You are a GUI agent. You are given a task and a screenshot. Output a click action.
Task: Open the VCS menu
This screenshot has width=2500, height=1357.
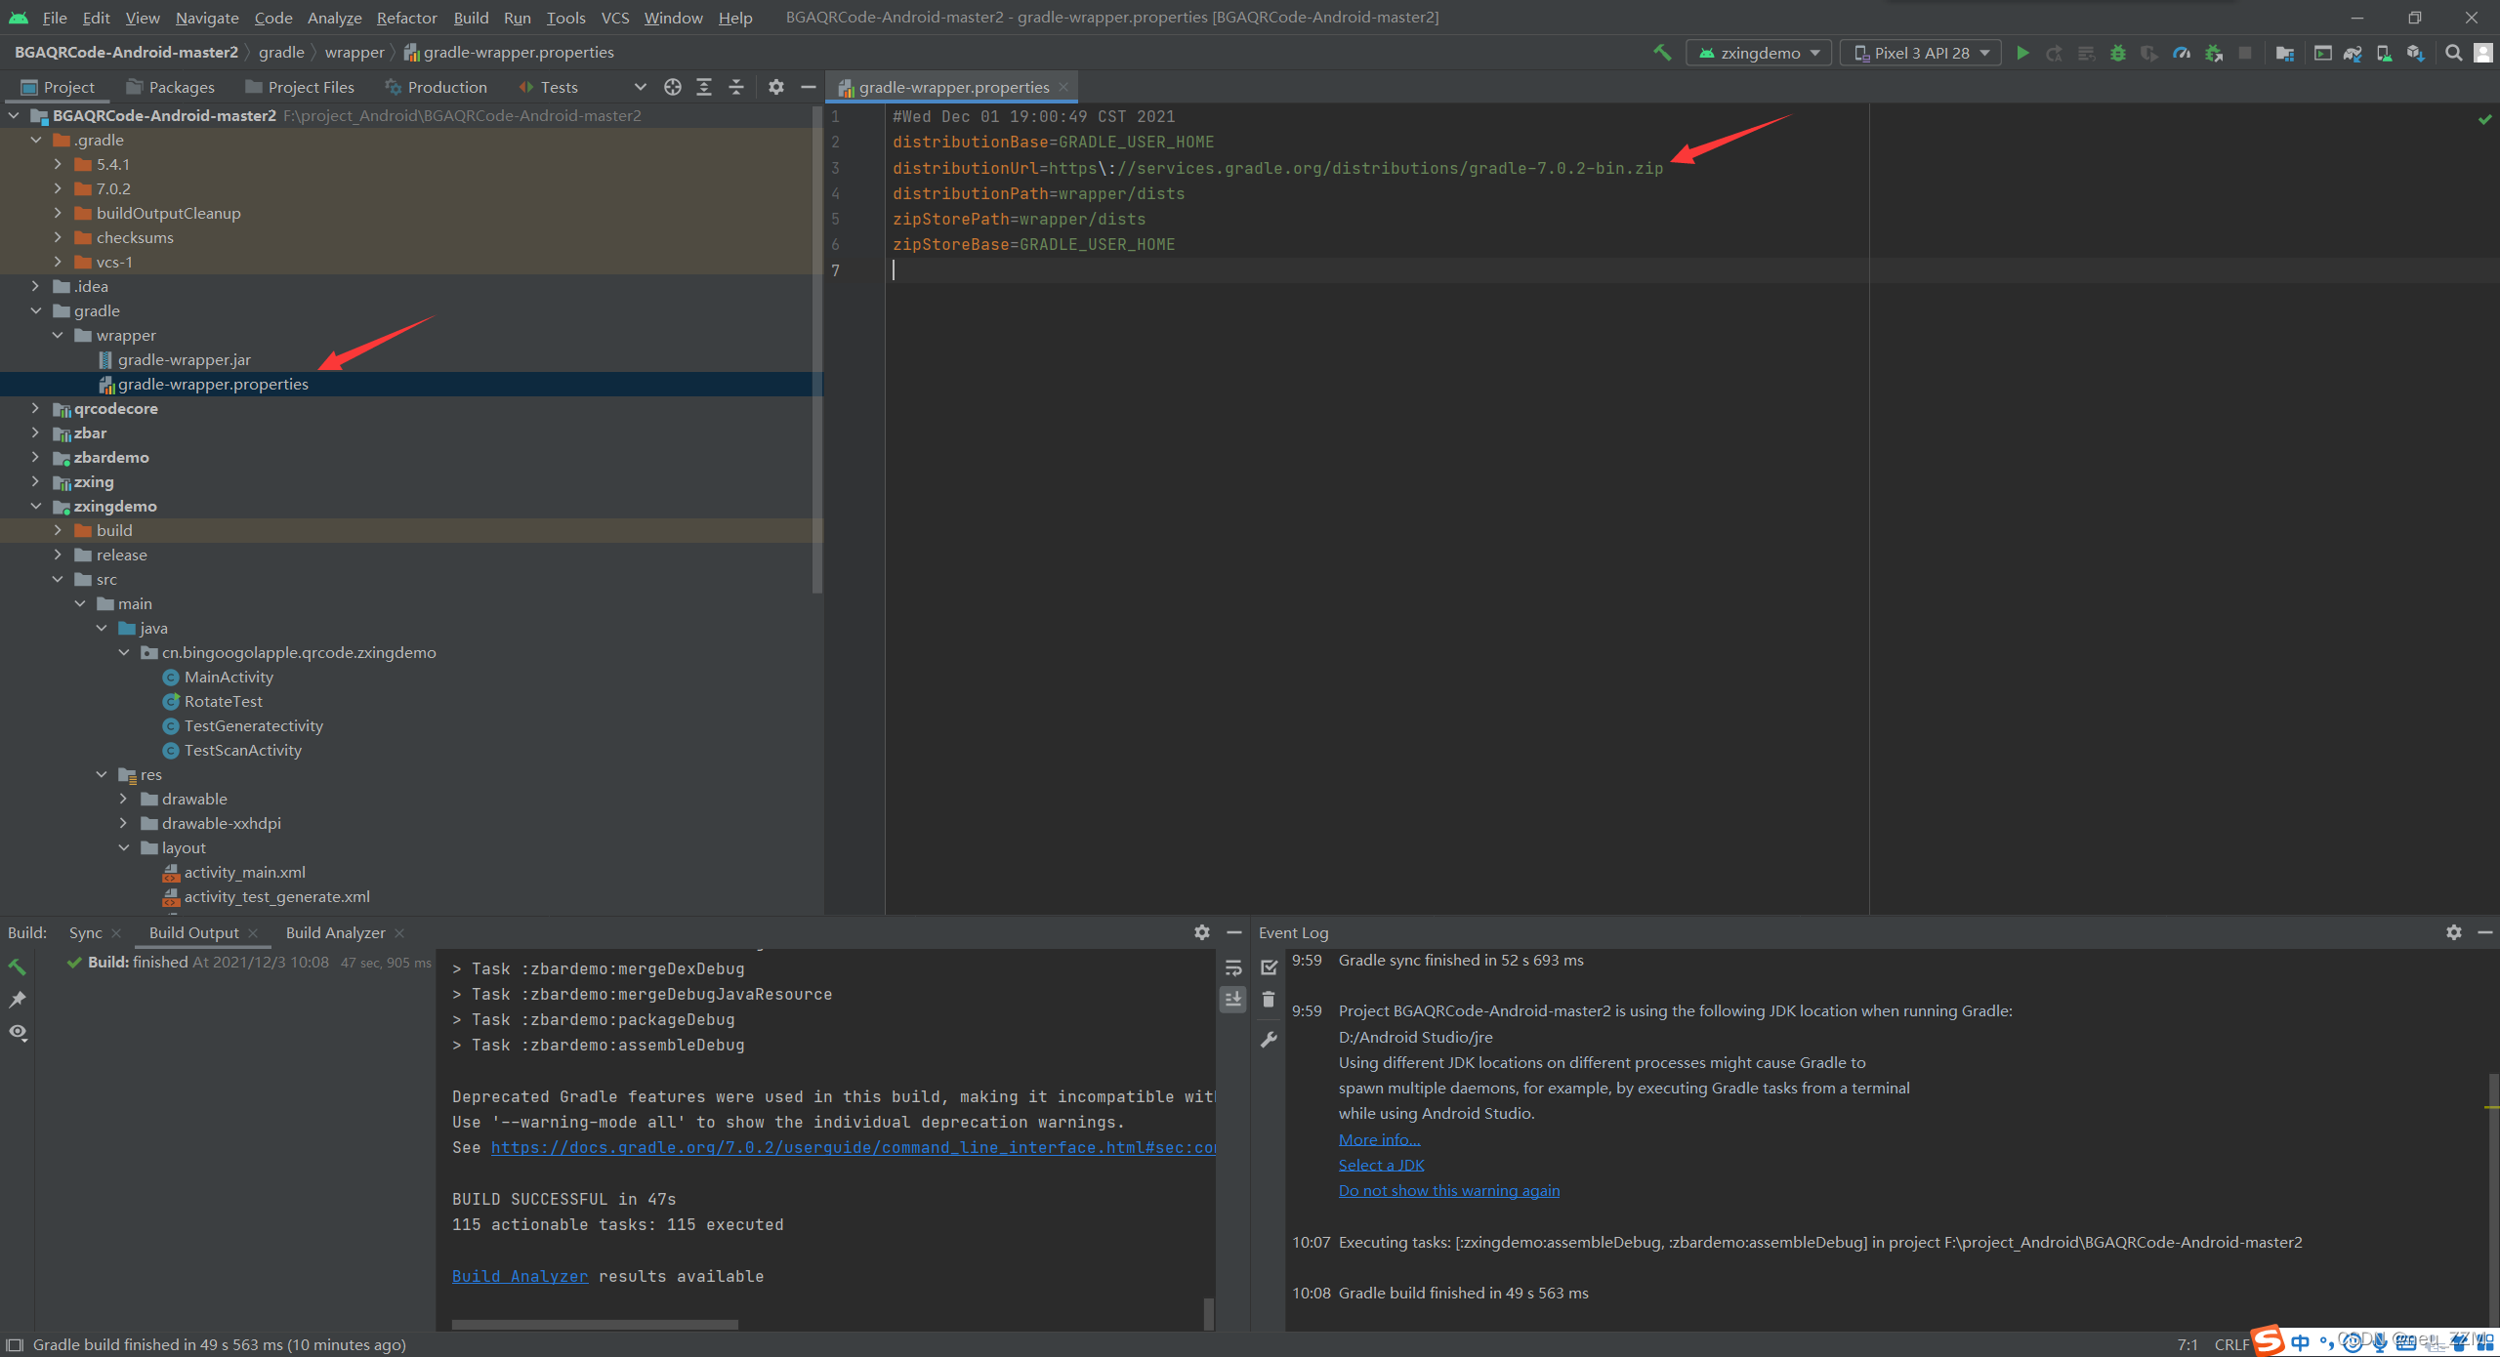tap(614, 18)
